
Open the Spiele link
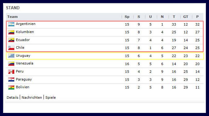[51, 97]
